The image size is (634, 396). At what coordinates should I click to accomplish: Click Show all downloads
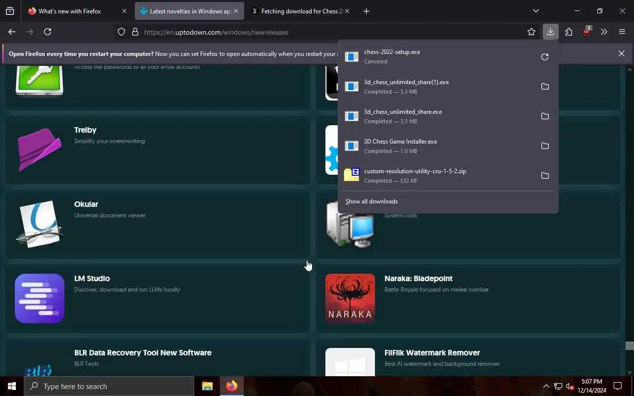click(371, 201)
